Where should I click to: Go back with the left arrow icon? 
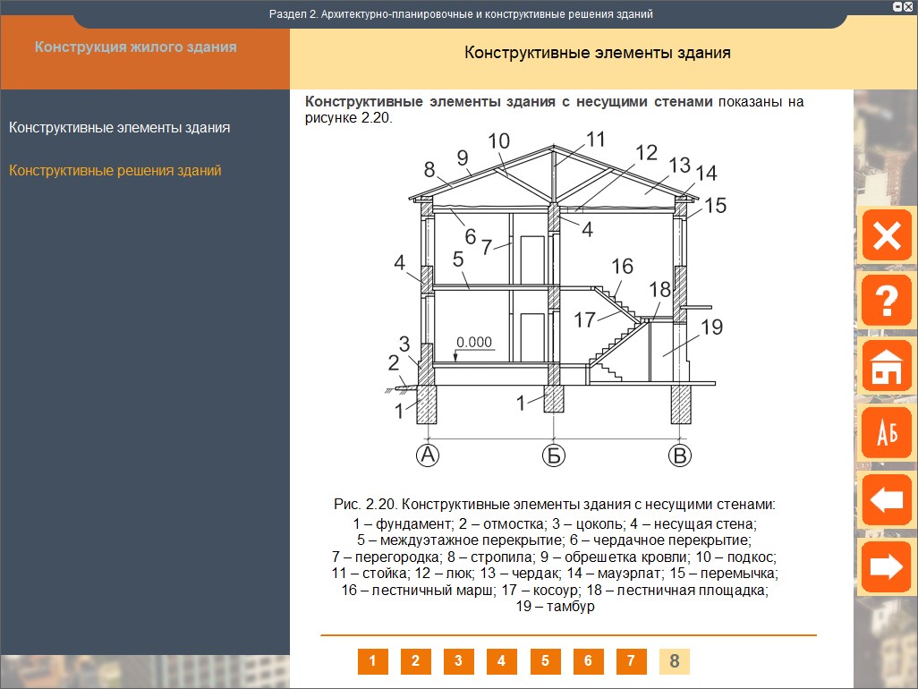886,499
